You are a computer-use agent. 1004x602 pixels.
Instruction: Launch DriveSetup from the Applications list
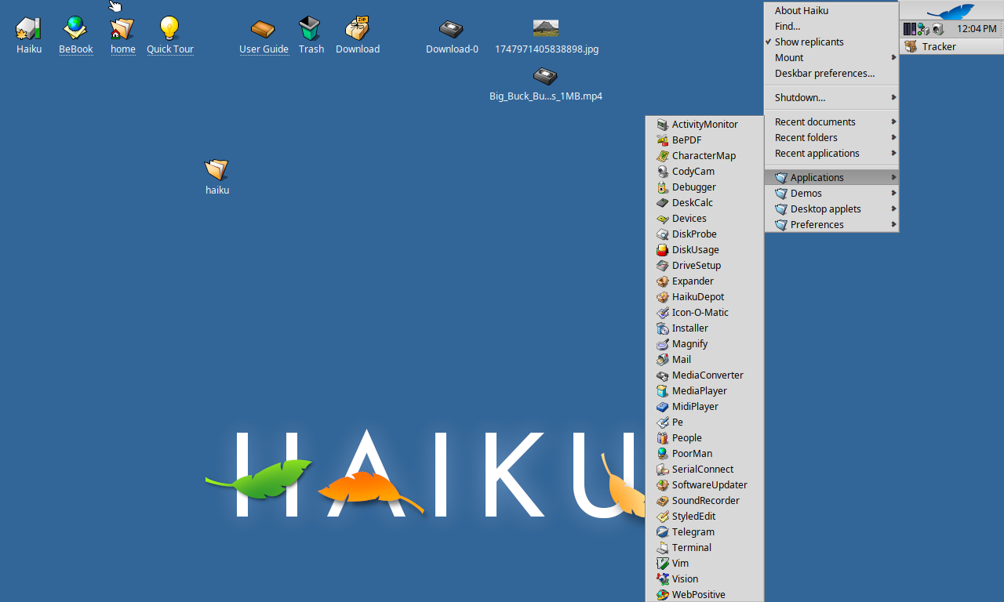pyautogui.click(x=704, y=265)
